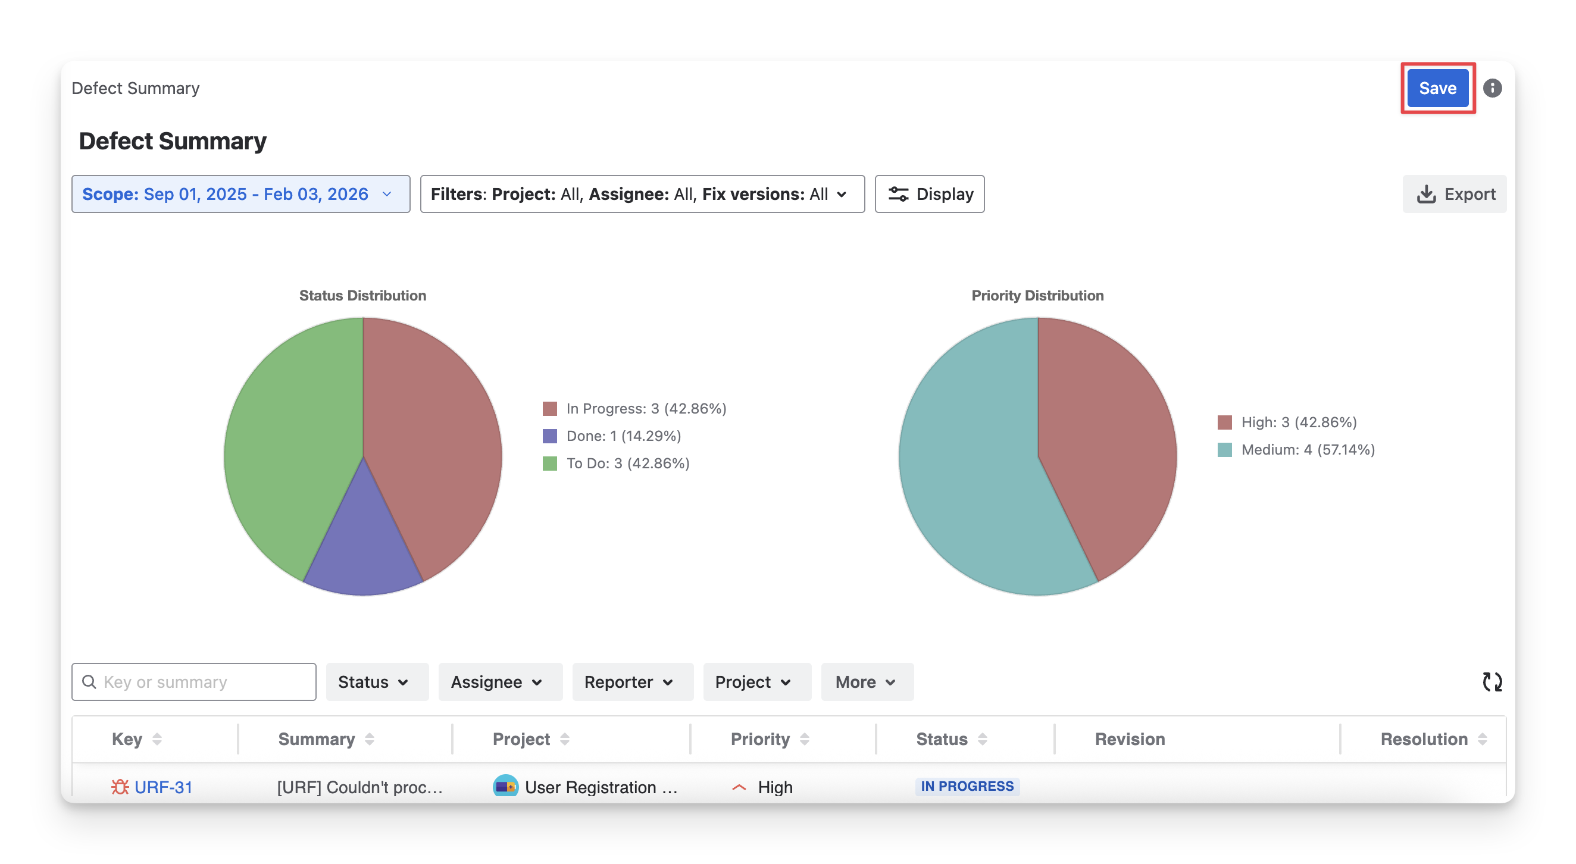
Task: Click the bug icon beside URF-31
Action: click(x=120, y=786)
